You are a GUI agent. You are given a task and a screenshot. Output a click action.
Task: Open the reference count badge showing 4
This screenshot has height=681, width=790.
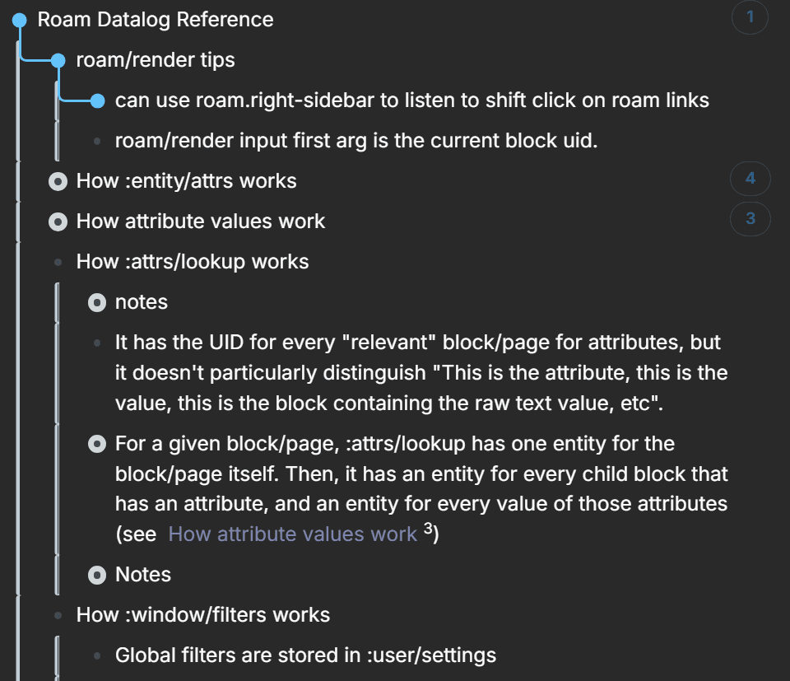click(x=749, y=178)
